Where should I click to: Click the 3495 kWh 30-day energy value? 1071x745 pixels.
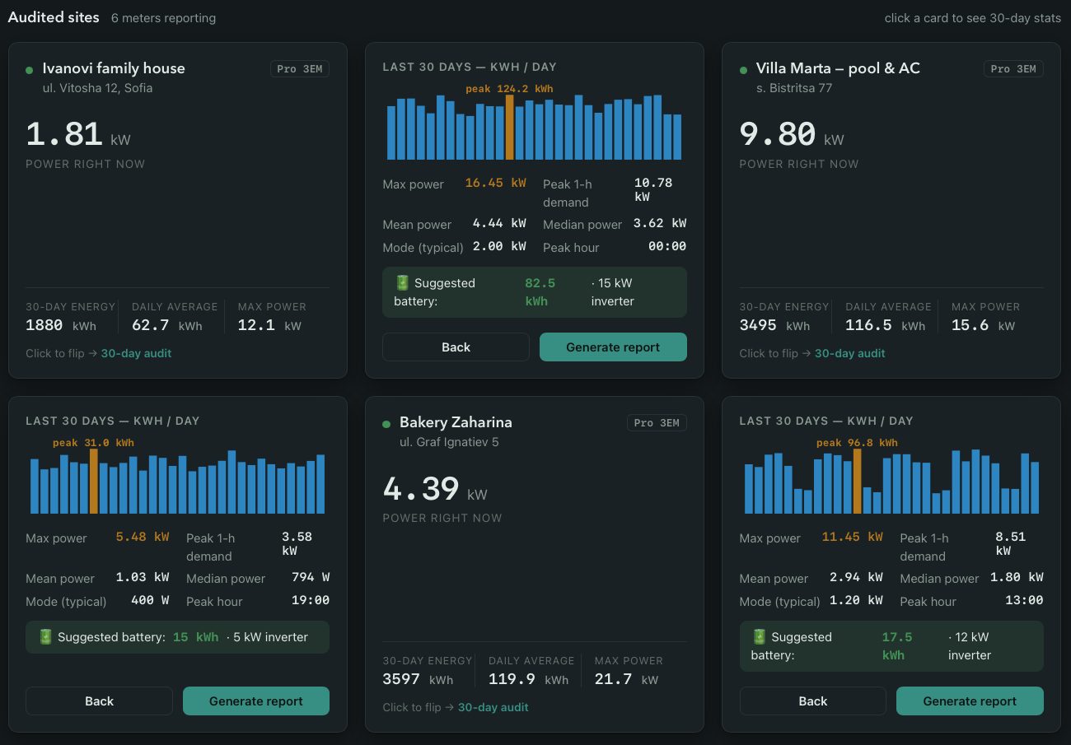click(774, 325)
